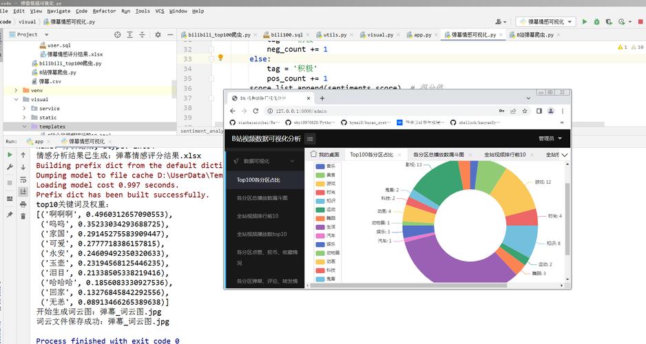The image size is (646, 344).
Task: Expand the venv folder
Action: (x=16, y=90)
